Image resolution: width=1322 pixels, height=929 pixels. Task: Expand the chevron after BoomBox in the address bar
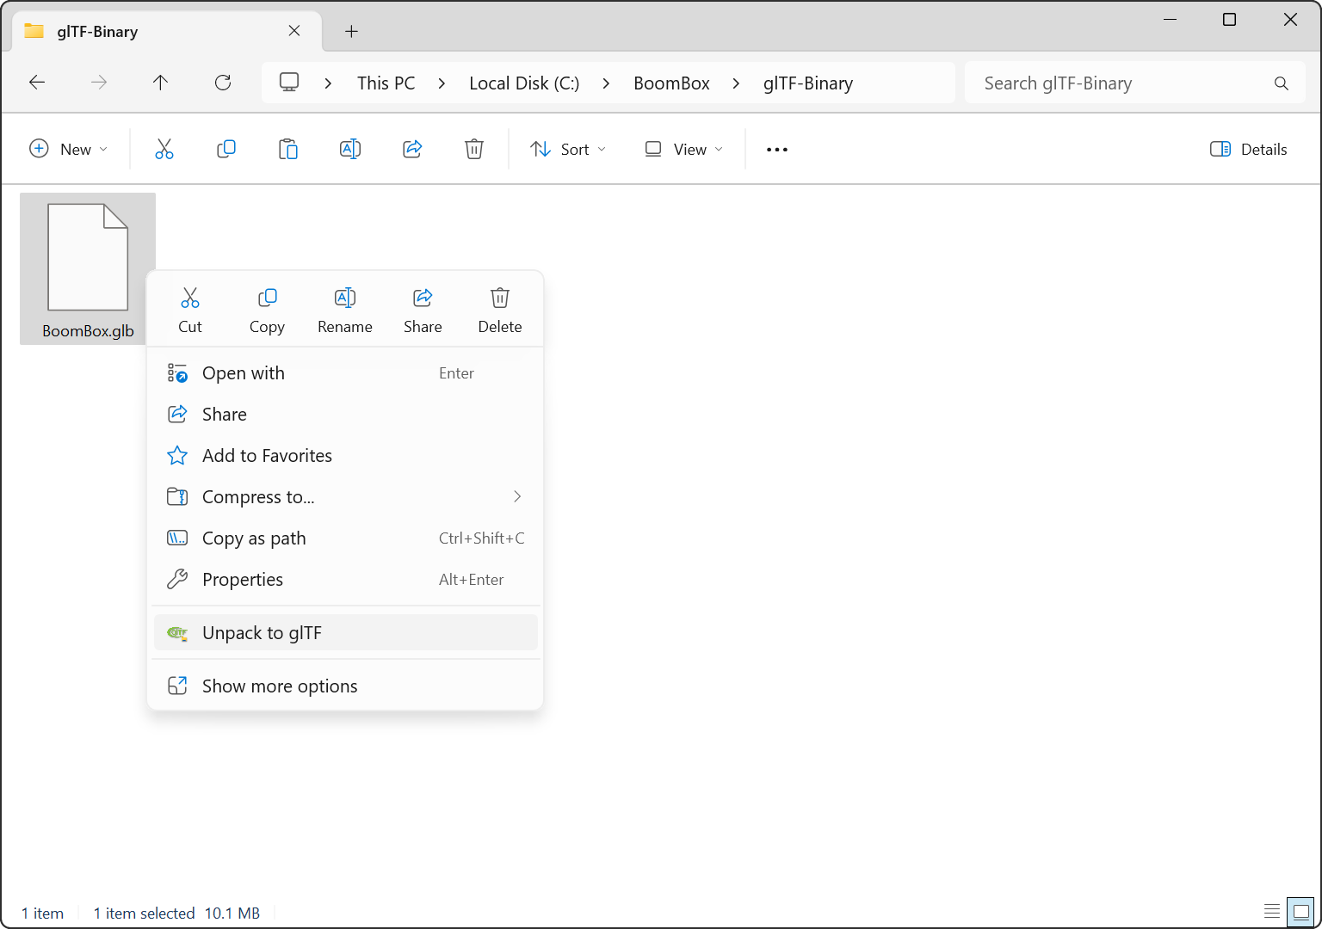click(736, 83)
